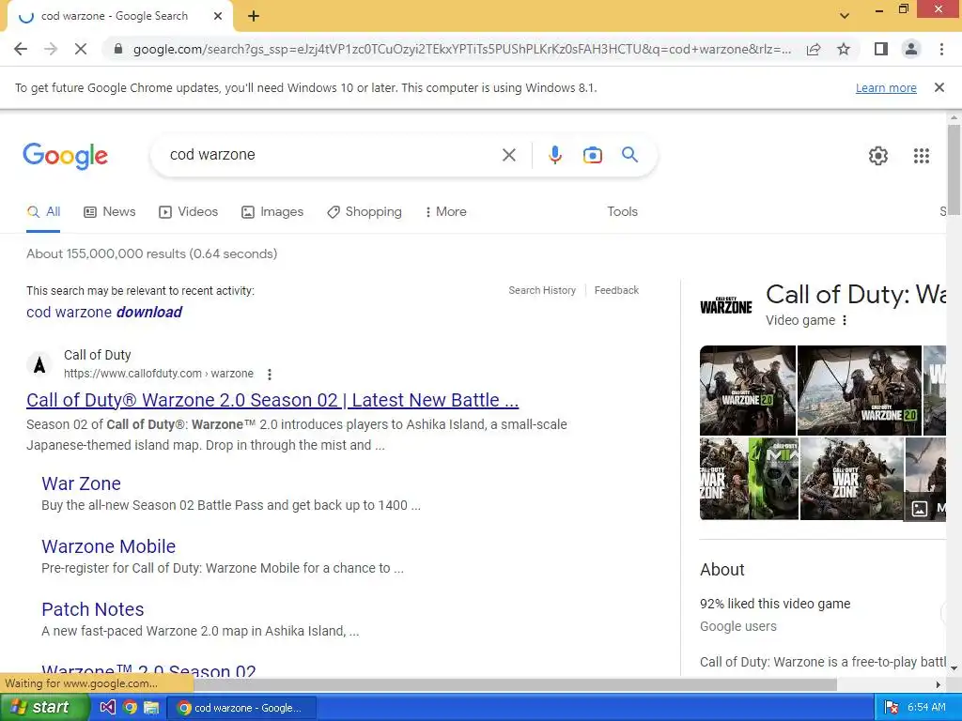This screenshot has width=962, height=721.
Task: Switch to Images results tab
Action: click(272, 212)
